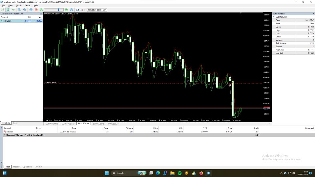
Task: Open volume control in system tray
Action: [x=294, y=173]
